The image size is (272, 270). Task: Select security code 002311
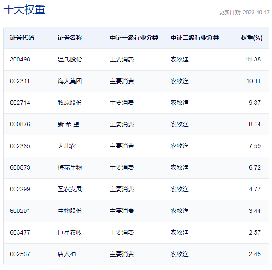point(20,81)
